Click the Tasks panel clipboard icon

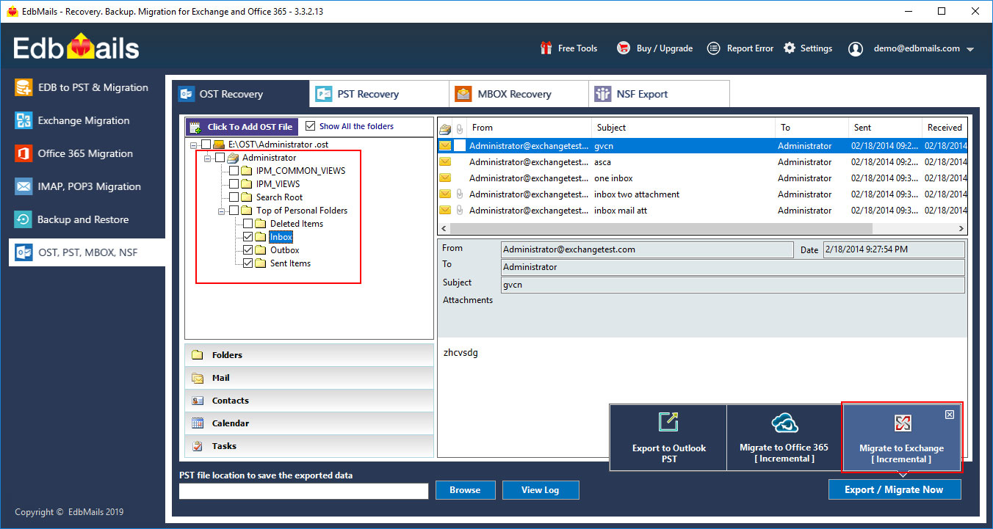(197, 446)
